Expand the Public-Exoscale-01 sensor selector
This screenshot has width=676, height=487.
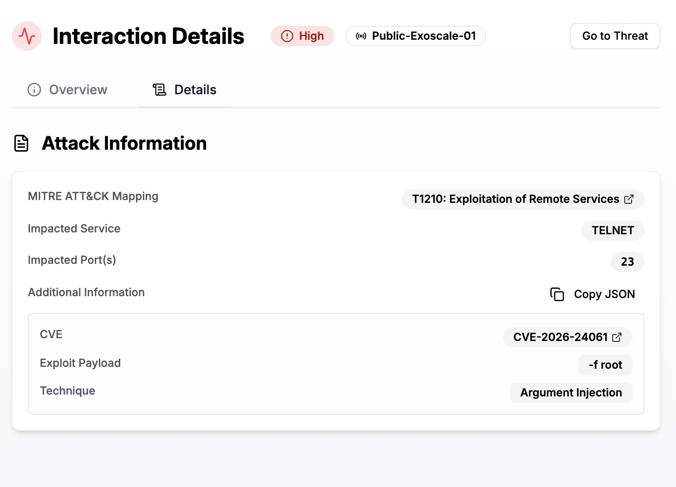415,36
